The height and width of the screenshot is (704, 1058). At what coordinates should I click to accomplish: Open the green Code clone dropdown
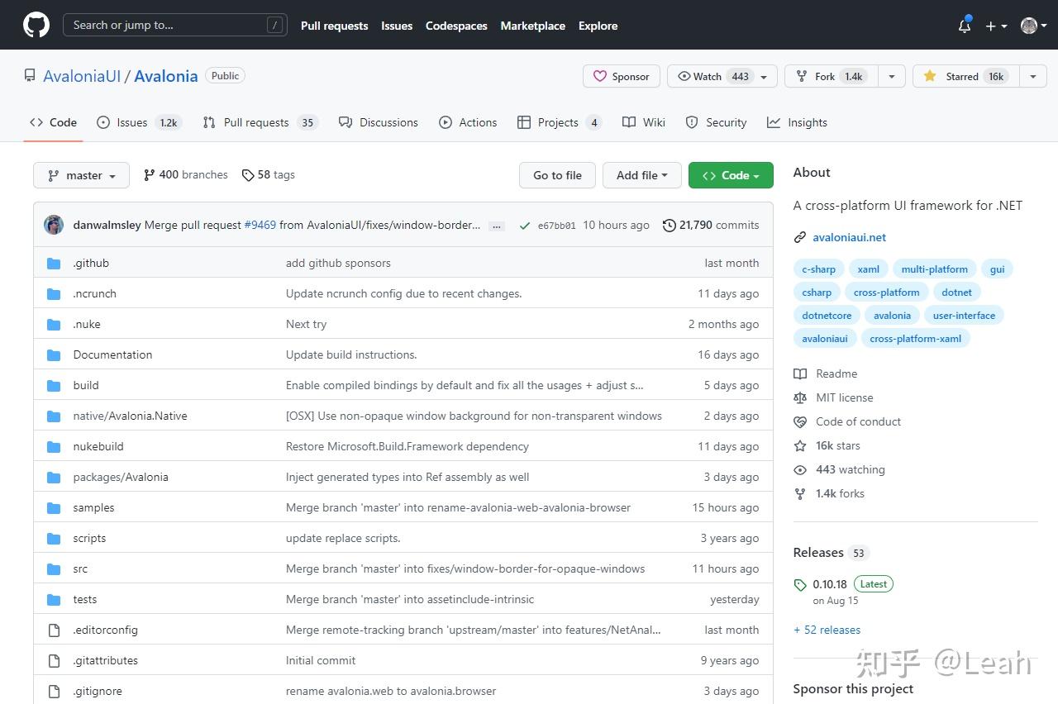pos(731,175)
